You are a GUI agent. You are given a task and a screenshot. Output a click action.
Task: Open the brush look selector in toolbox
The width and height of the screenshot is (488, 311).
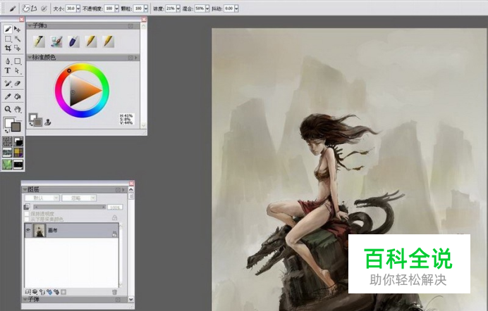click(x=18, y=164)
